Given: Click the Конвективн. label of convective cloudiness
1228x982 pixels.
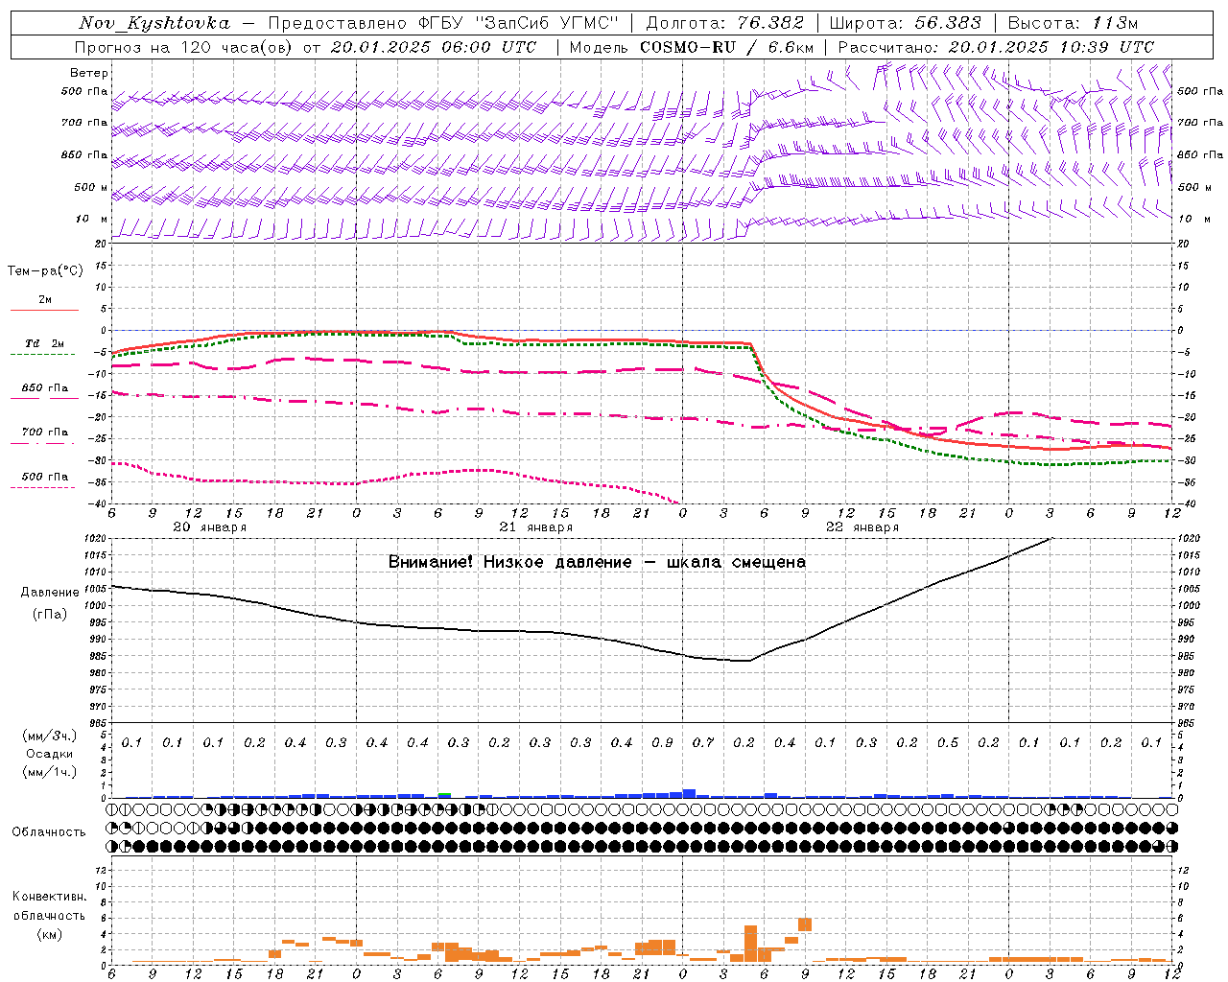Looking at the screenshot, I should [x=49, y=898].
